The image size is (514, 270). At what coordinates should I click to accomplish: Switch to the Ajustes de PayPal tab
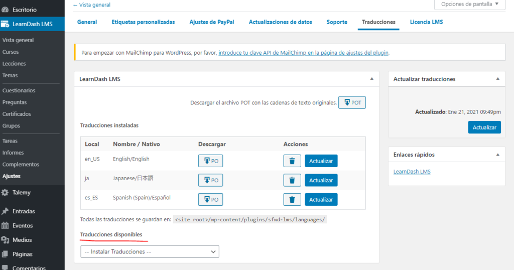point(212,22)
